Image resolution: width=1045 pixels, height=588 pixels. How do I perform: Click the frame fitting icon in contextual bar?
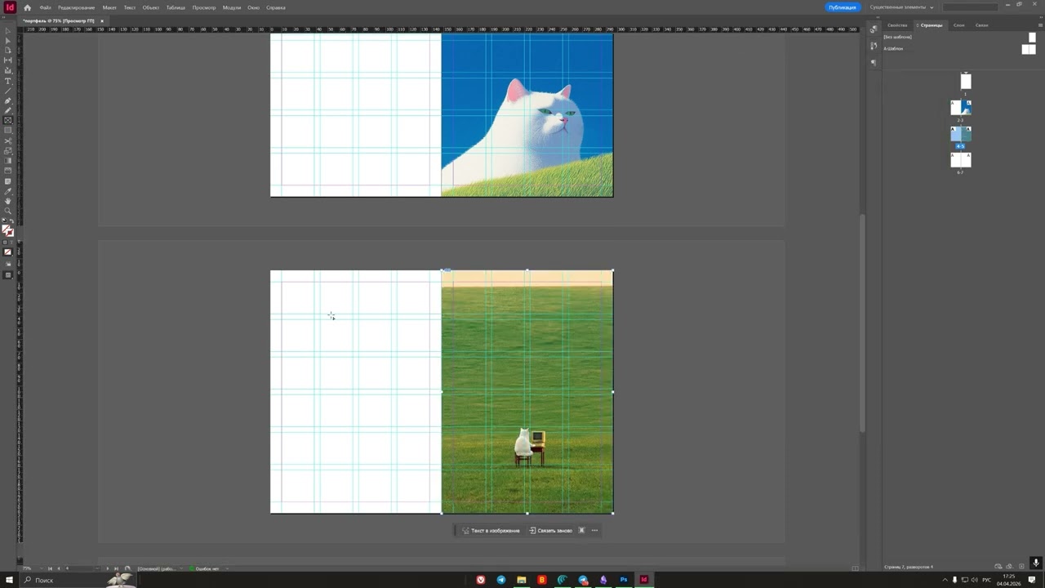[581, 530]
